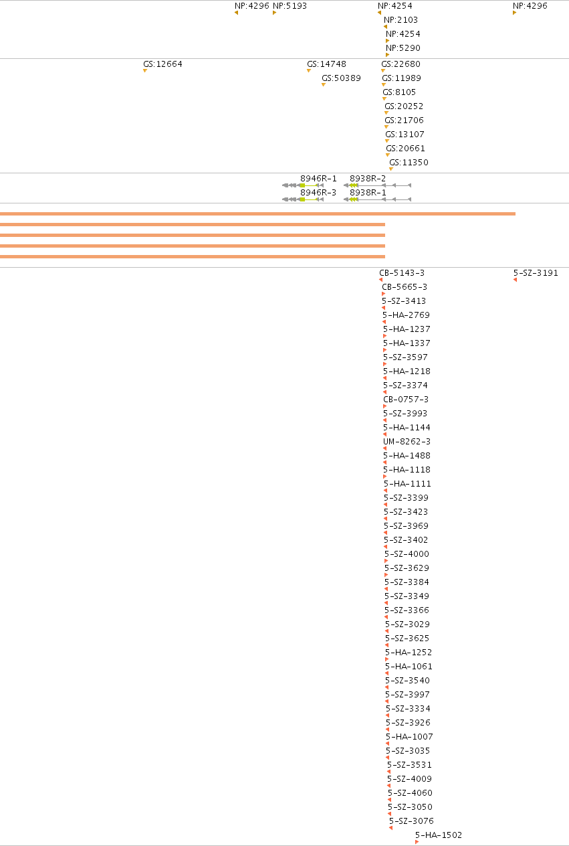Select the 5-HA-1502 insertion label

[x=439, y=835]
